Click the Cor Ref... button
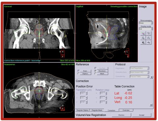Image resolution: width=158 pixels, height=121 pixels. tap(102, 68)
